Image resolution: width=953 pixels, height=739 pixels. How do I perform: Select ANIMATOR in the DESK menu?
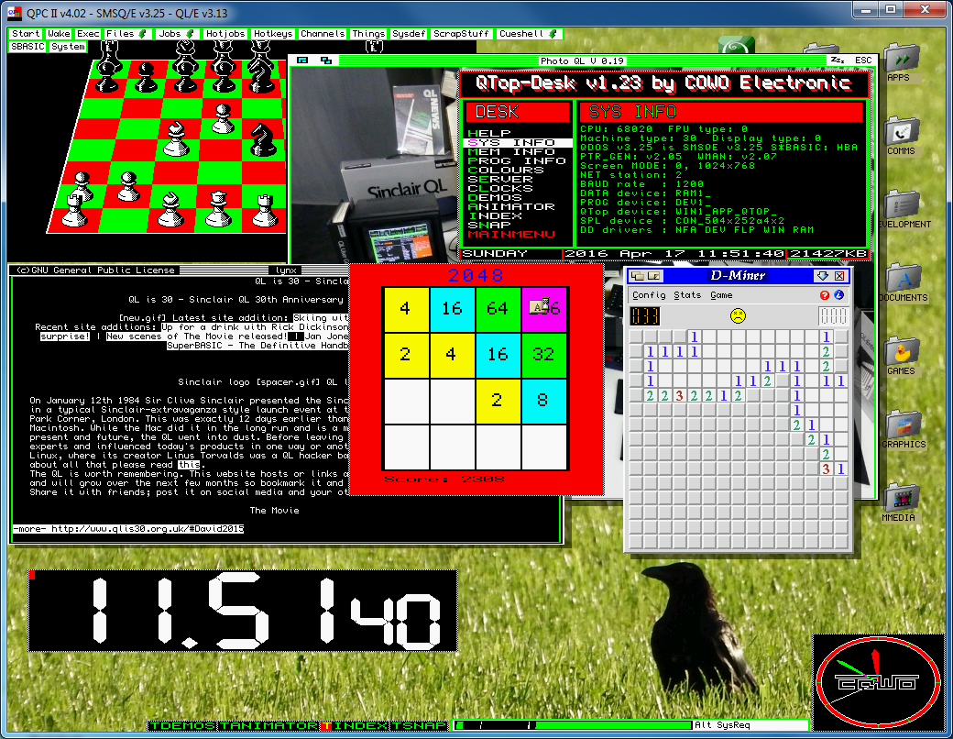[511, 206]
